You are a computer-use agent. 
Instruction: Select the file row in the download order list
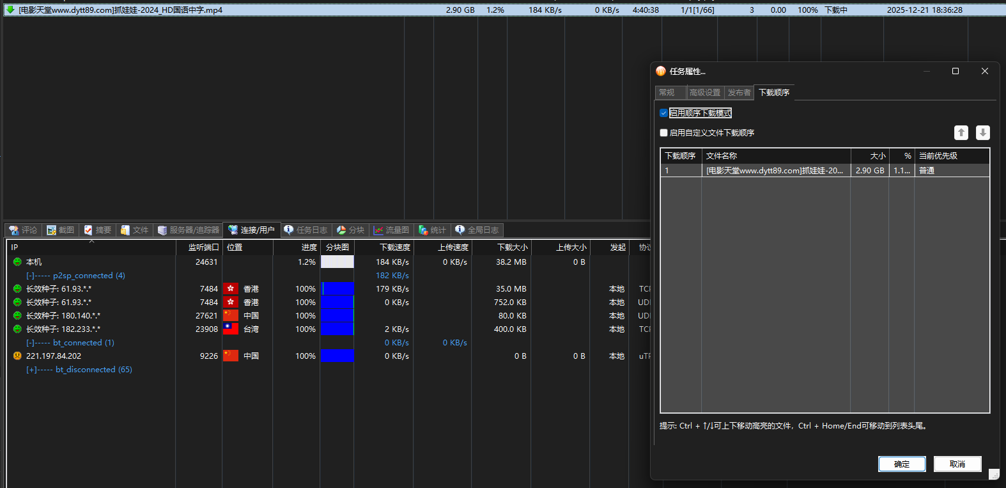[x=773, y=171]
